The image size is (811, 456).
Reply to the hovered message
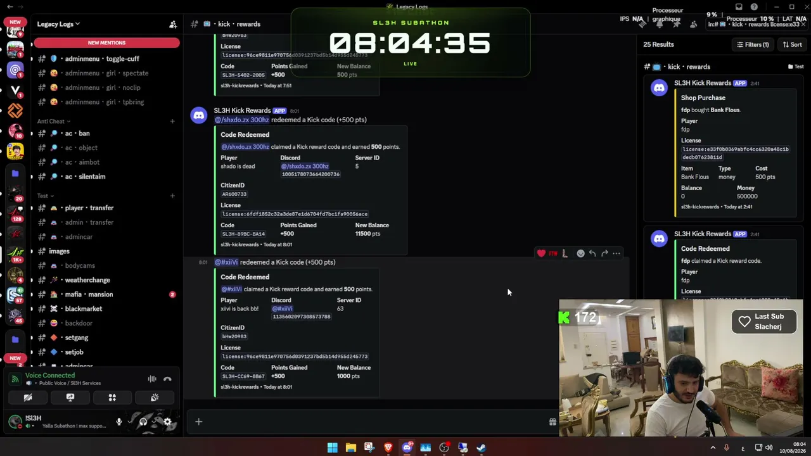[x=592, y=253]
